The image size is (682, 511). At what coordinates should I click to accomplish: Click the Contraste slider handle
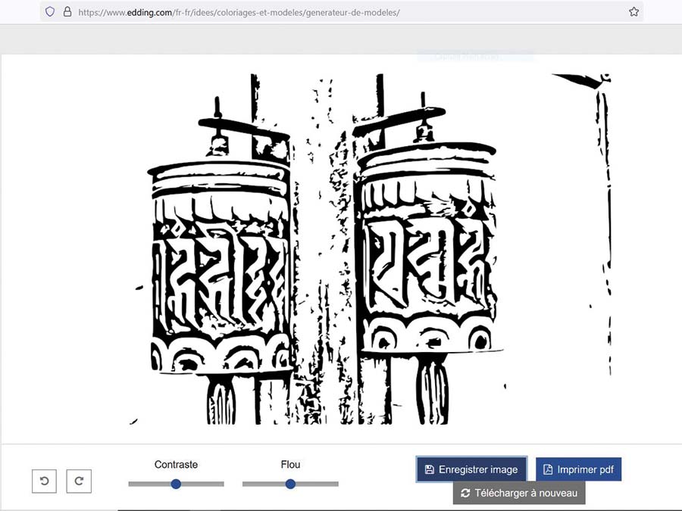(176, 484)
